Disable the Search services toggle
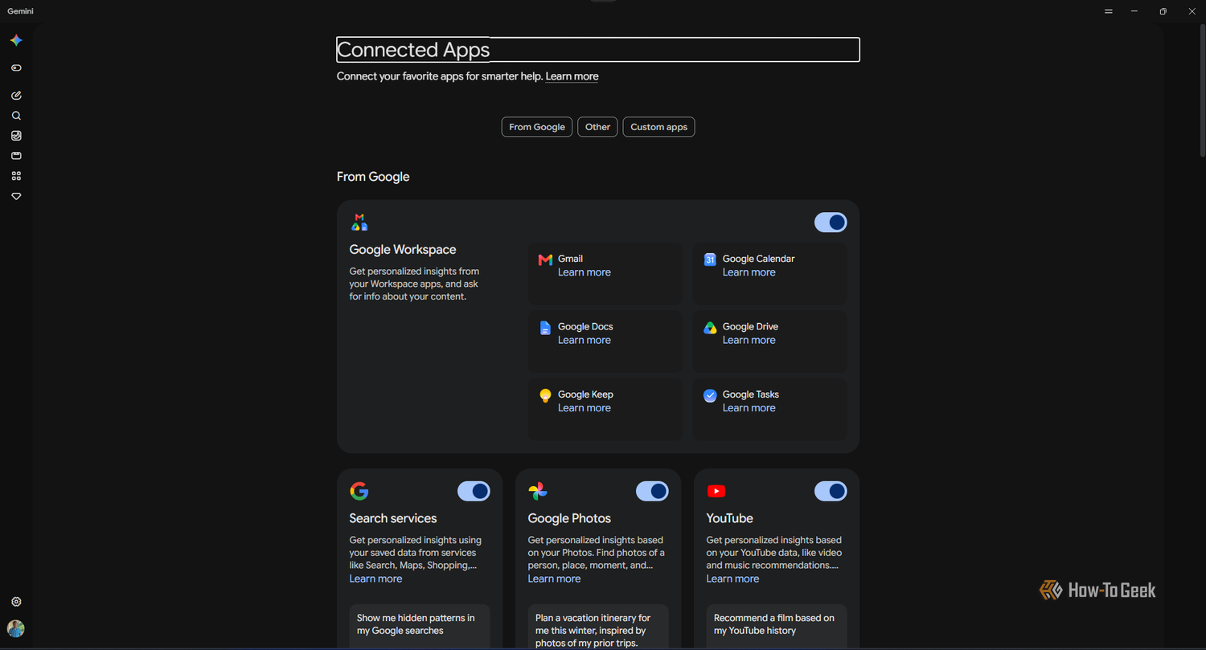Image resolution: width=1206 pixels, height=650 pixels. click(474, 491)
